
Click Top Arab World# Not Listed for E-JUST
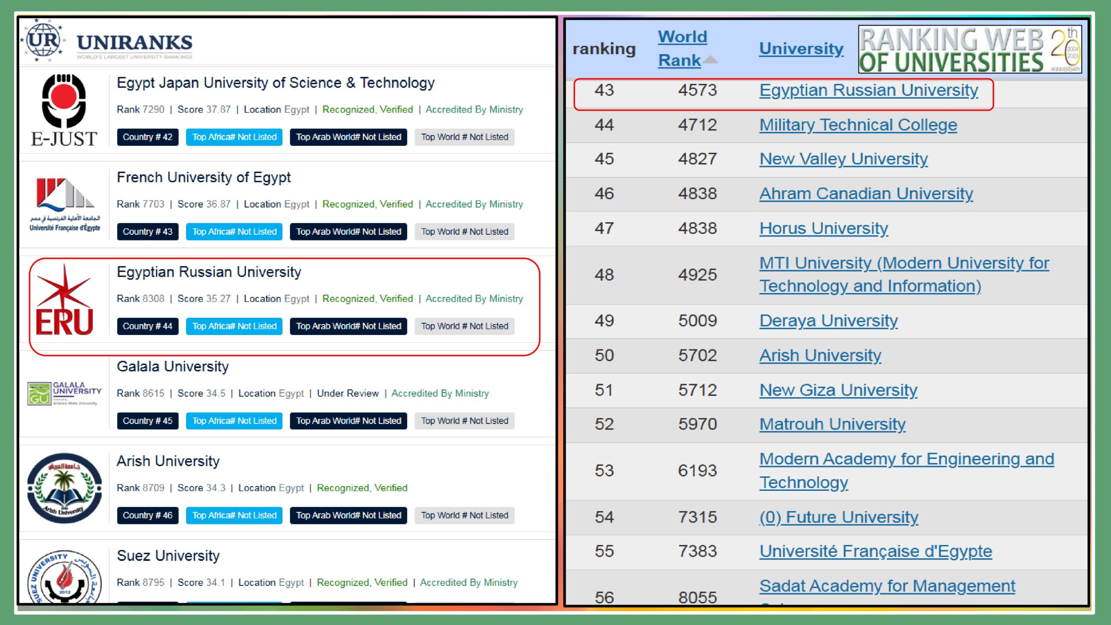pos(348,137)
